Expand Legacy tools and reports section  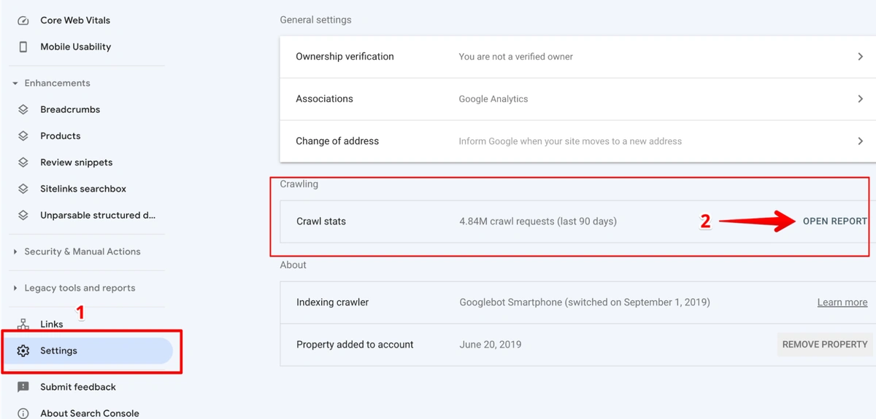point(15,288)
